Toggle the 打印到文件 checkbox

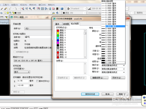coord(15,52)
